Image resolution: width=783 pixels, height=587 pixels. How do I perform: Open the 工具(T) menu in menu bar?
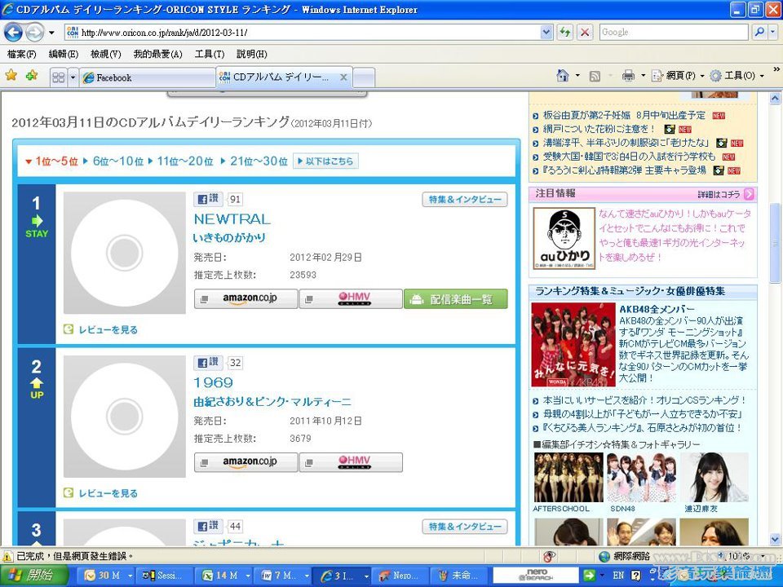(210, 55)
